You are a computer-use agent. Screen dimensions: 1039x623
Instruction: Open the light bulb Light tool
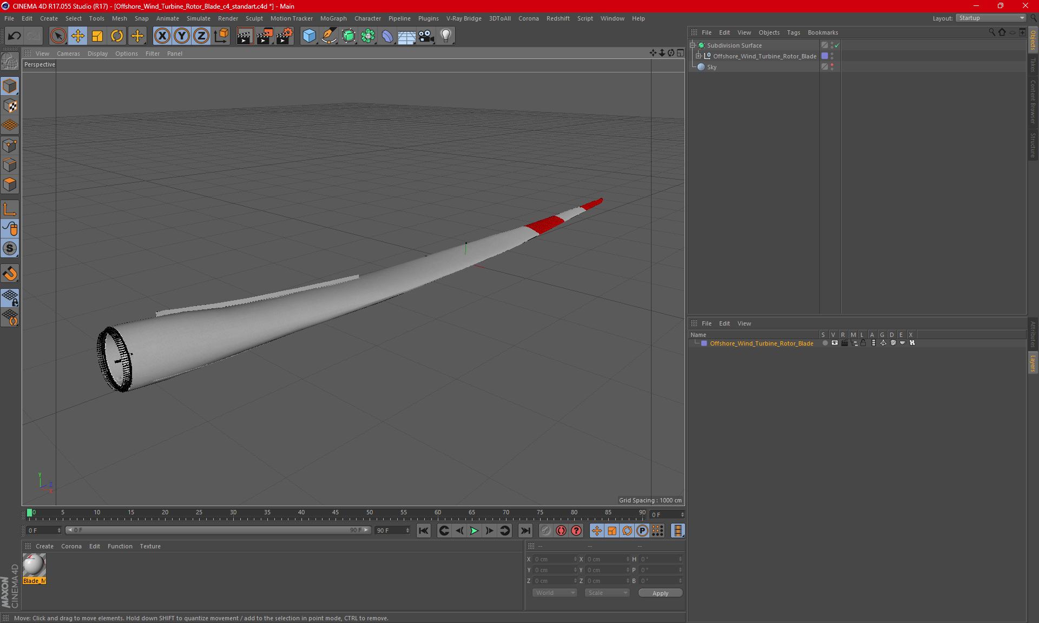(x=445, y=36)
